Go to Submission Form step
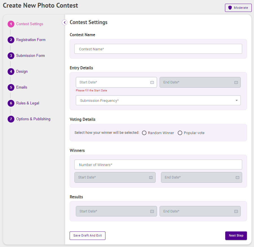Screen dimensions: 254x247 pyautogui.click(x=30, y=56)
